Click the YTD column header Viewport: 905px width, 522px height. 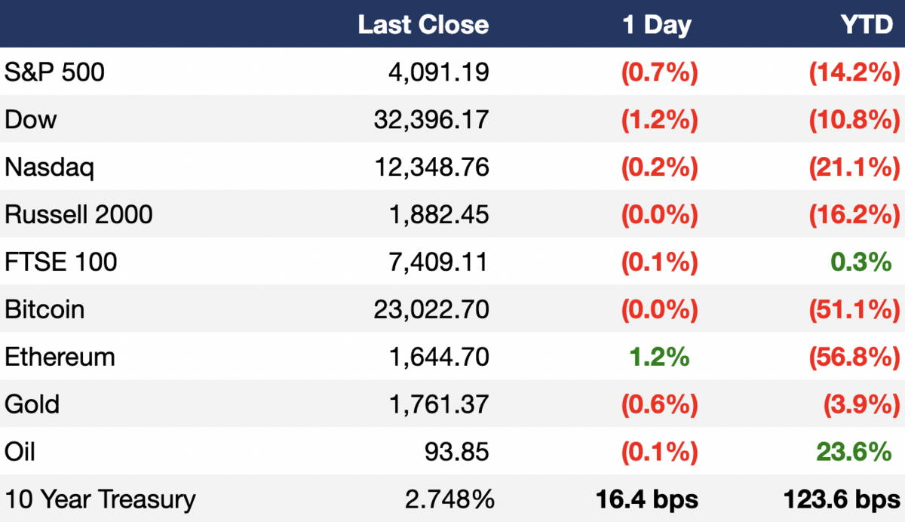[x=866, y=24]
